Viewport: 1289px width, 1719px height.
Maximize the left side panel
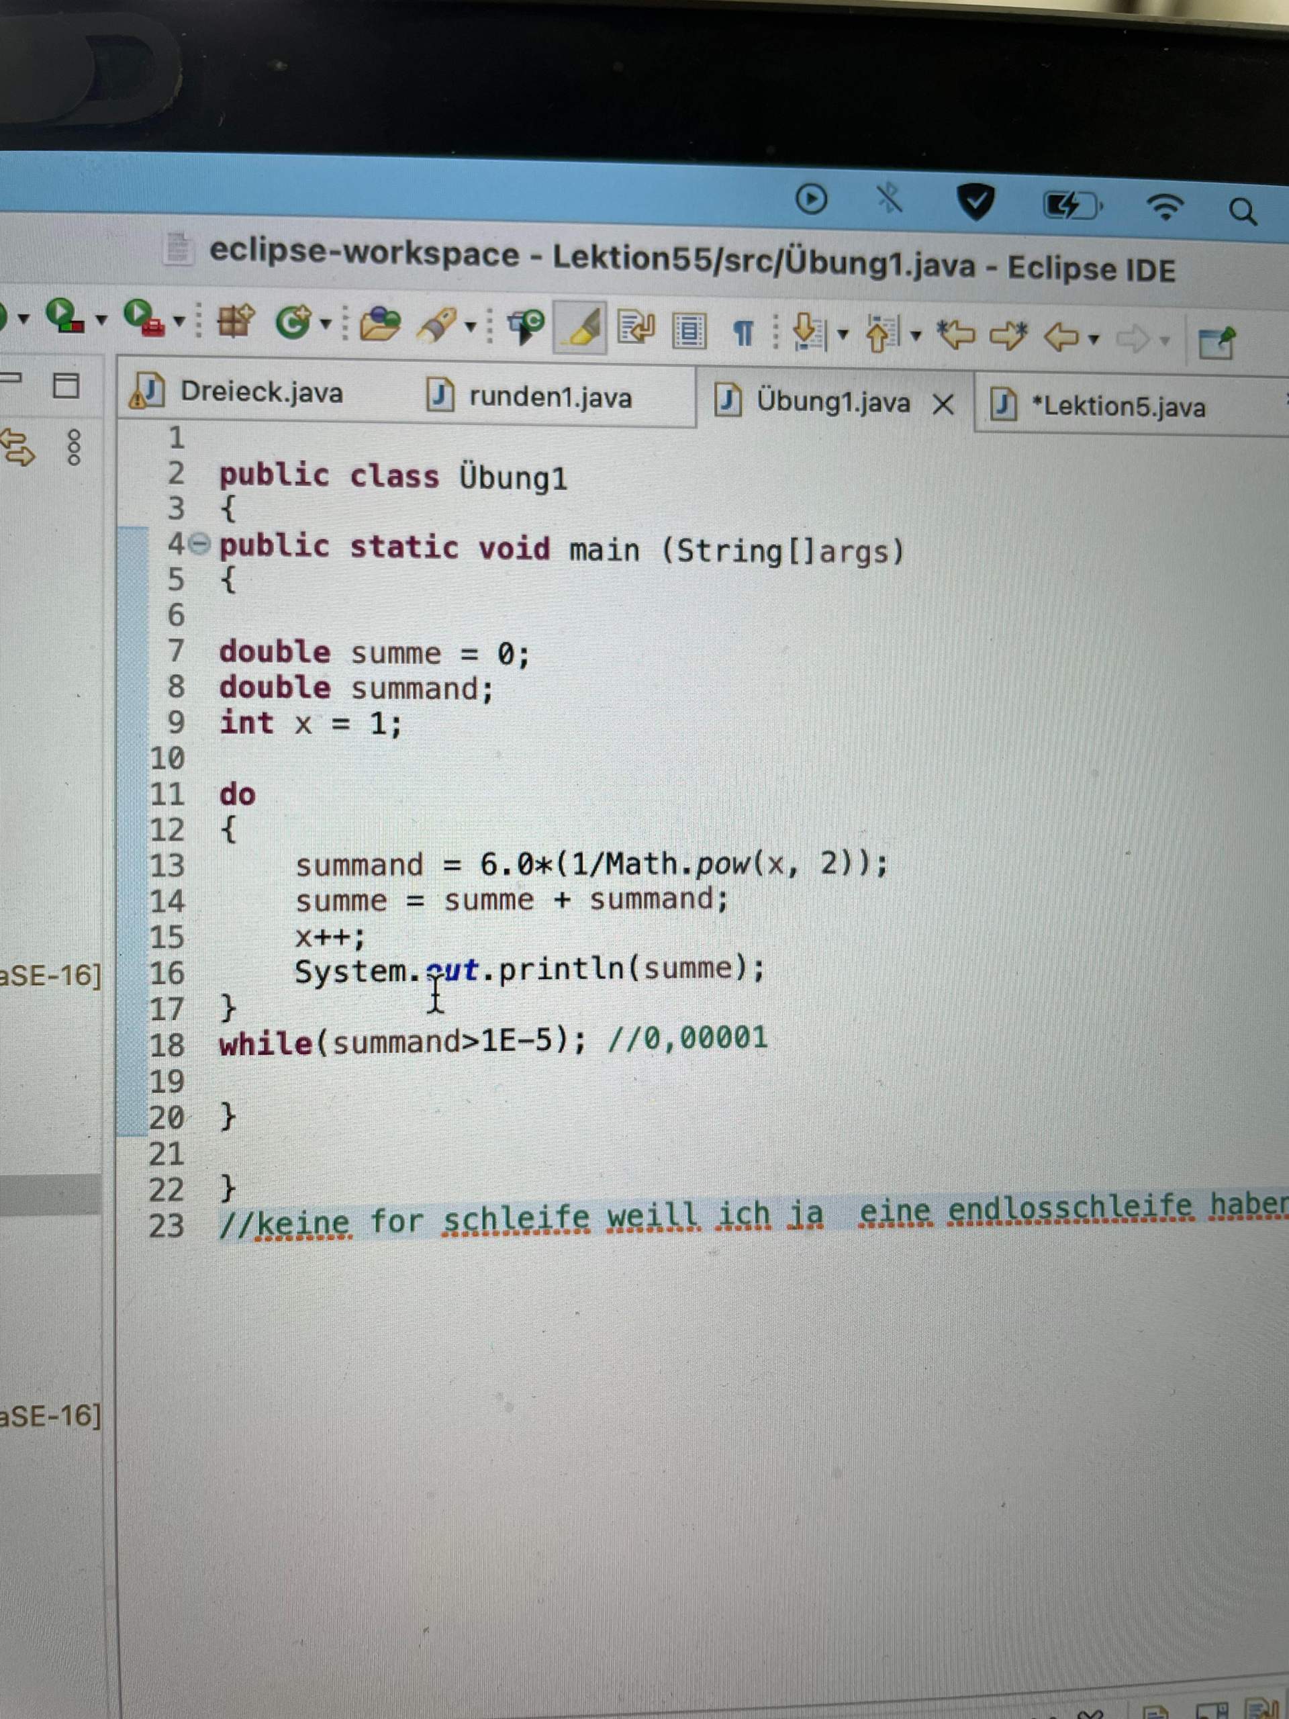pos(66,385)
